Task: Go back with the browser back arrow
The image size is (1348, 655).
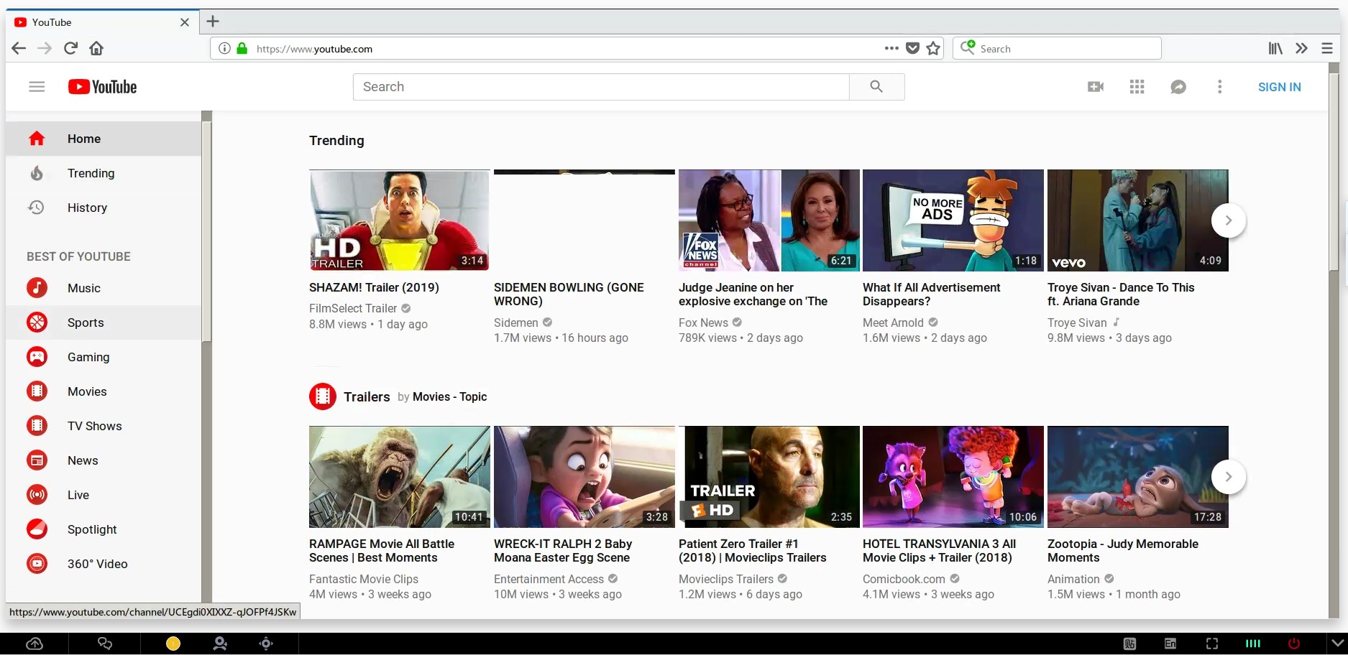Action: (19, 48)
